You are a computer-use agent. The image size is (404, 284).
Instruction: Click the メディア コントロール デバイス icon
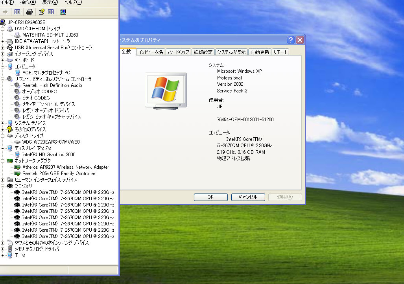[17, 104]
